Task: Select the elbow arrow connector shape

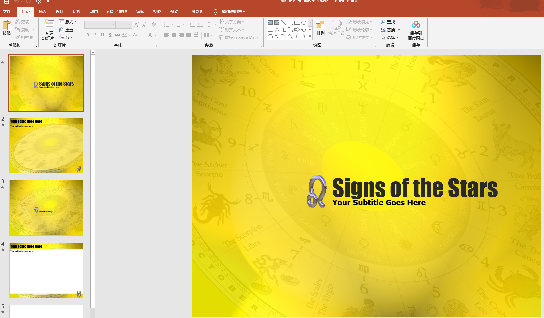Action: pos(290,30)
